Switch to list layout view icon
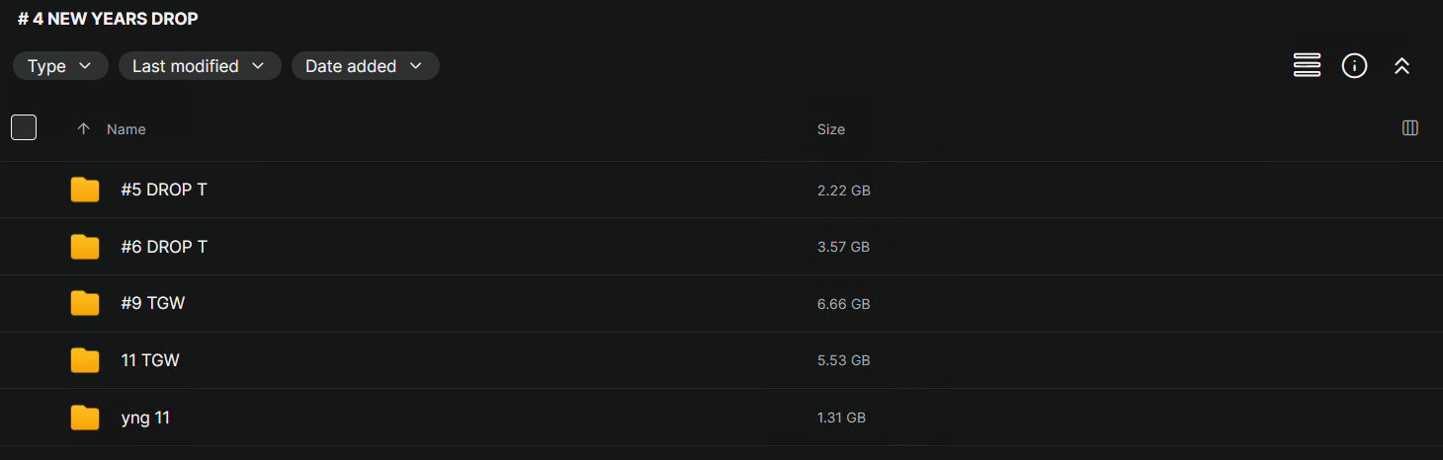Screen dimensions: 1443x460 click(1307, 66)
